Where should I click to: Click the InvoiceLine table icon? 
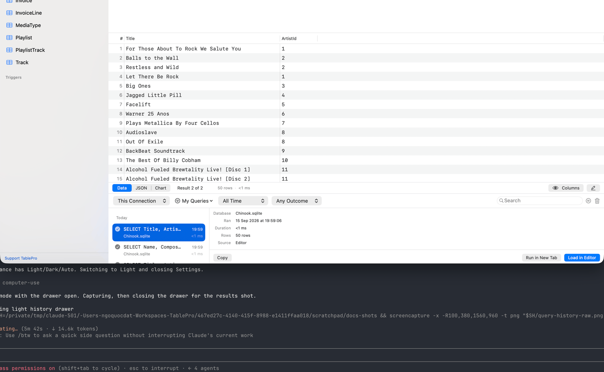[x=9, y=13]
